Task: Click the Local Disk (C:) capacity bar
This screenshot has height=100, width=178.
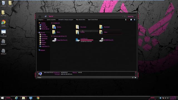Action: [x=89, y=40]
